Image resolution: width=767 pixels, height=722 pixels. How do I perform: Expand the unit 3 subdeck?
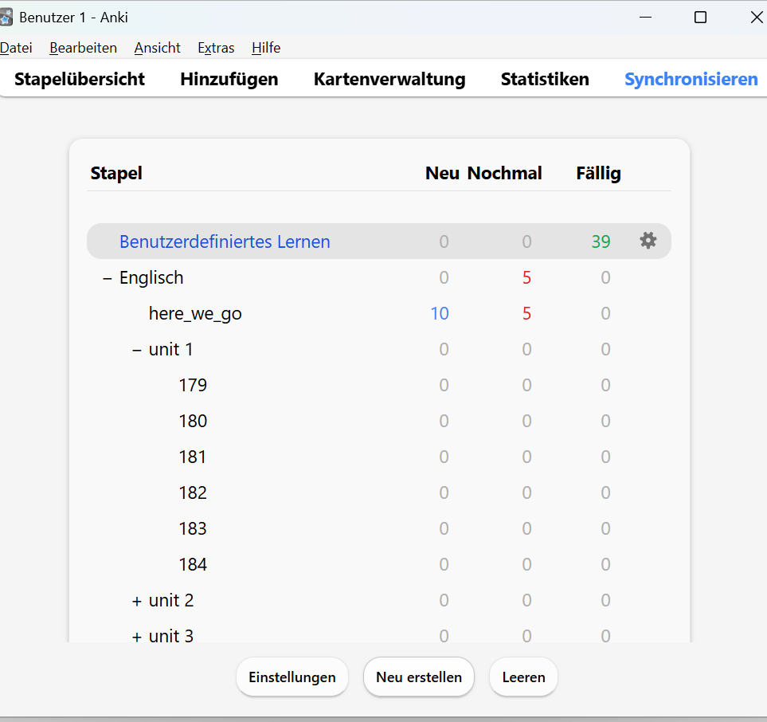(x=137, y=637)
